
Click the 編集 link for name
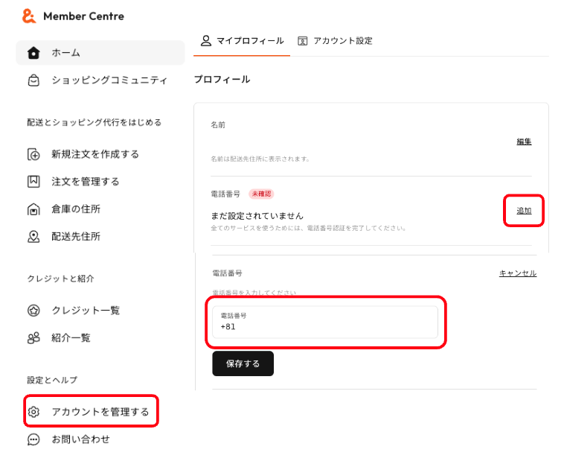524,142
